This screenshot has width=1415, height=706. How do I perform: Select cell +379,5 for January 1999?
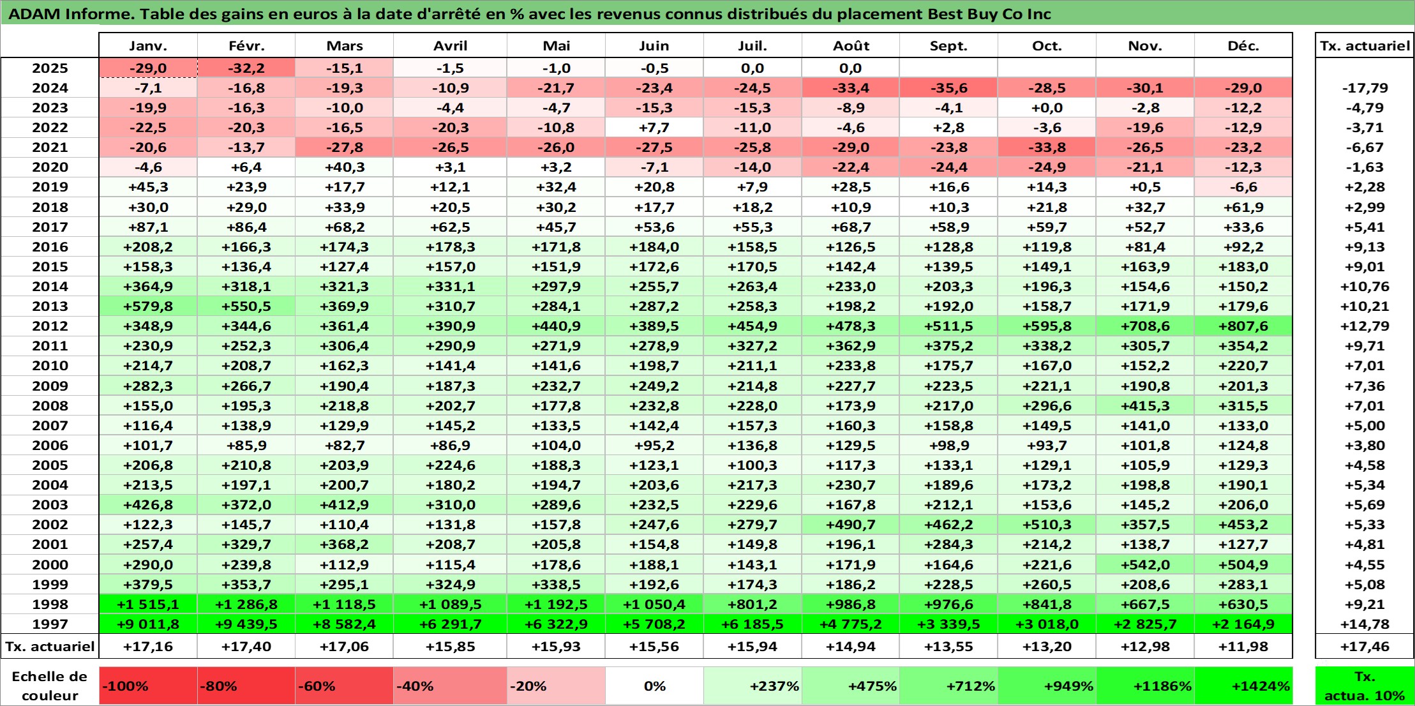point(148,585)
